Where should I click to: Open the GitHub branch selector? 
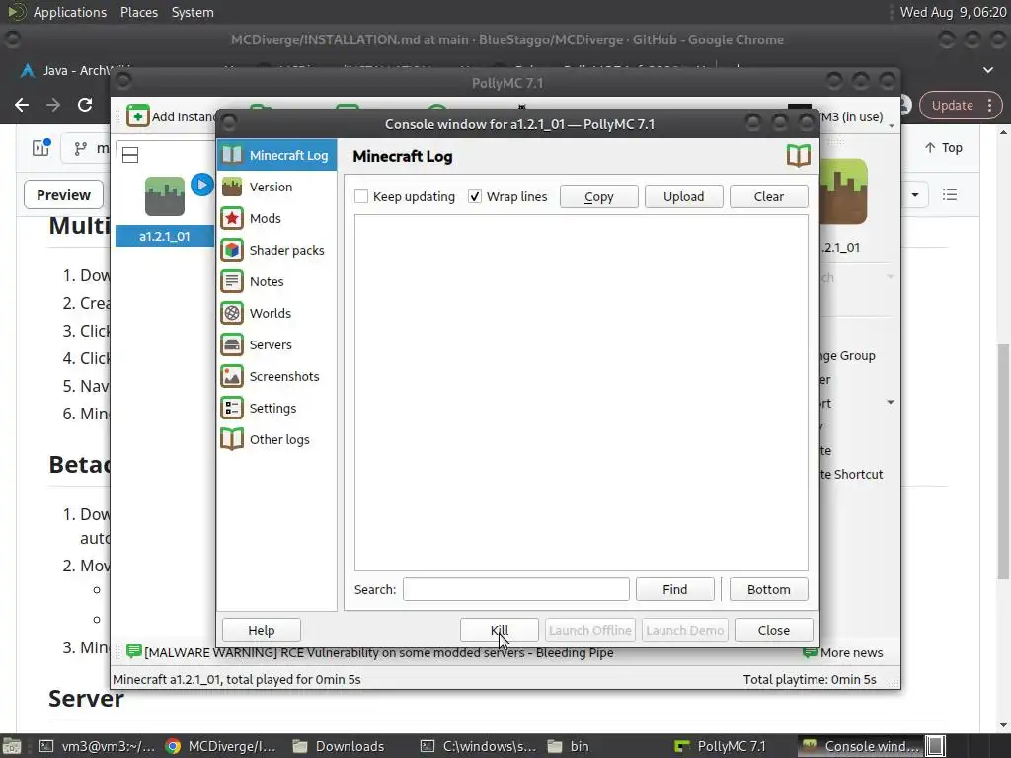coord(87,148)
